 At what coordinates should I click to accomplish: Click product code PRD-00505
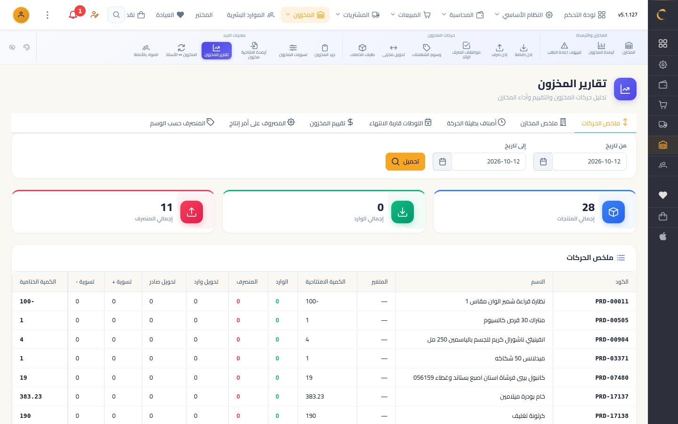[x=612, y=320]
